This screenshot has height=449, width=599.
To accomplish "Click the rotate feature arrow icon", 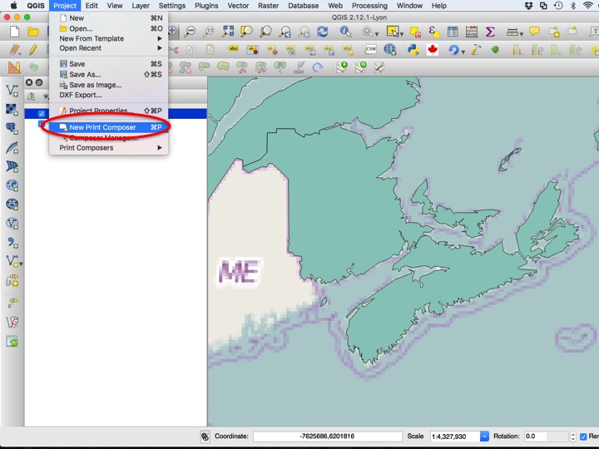I will [318, 67].
